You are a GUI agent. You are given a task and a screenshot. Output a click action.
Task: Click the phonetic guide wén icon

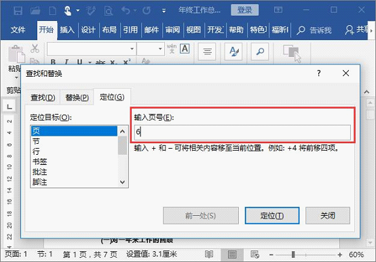(172, 48)
